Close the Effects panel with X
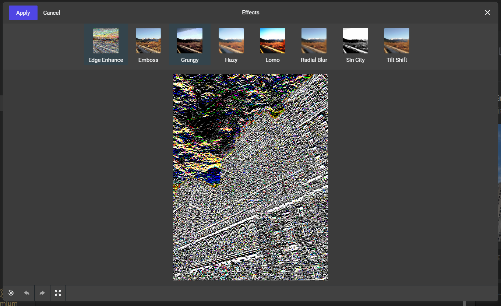 tap(487, 13)
